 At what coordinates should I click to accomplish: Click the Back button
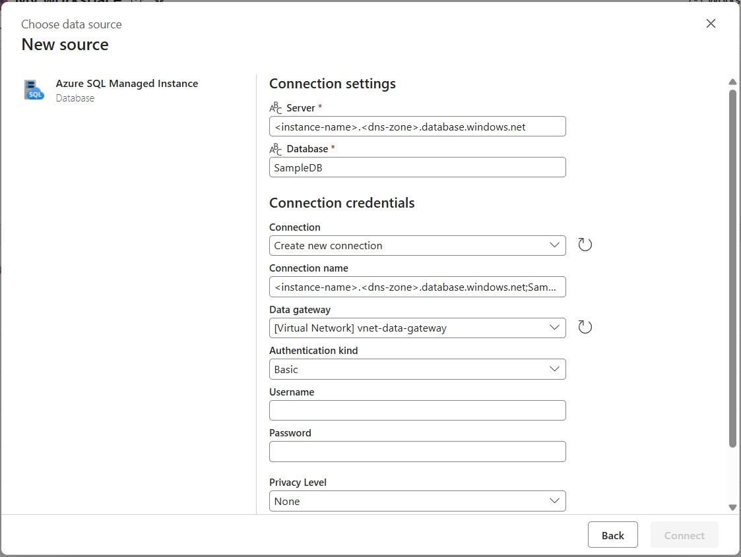pyautogui.click(x=612, y=535)
